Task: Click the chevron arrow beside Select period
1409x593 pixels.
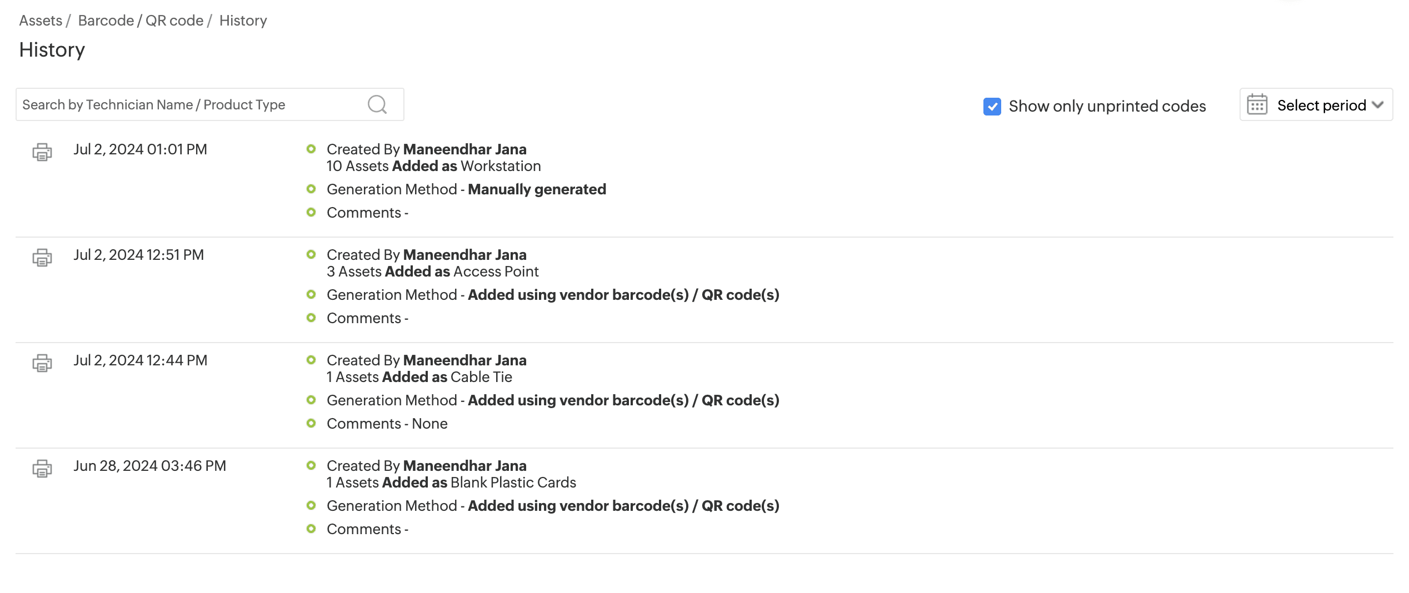Action: (x=1377, y=104)
